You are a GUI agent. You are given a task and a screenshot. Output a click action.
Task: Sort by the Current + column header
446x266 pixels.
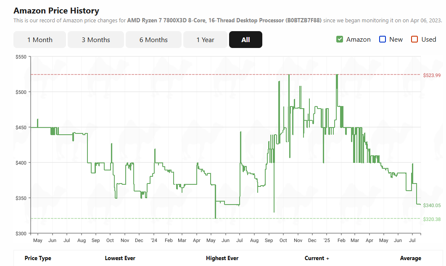click(317, 258)
